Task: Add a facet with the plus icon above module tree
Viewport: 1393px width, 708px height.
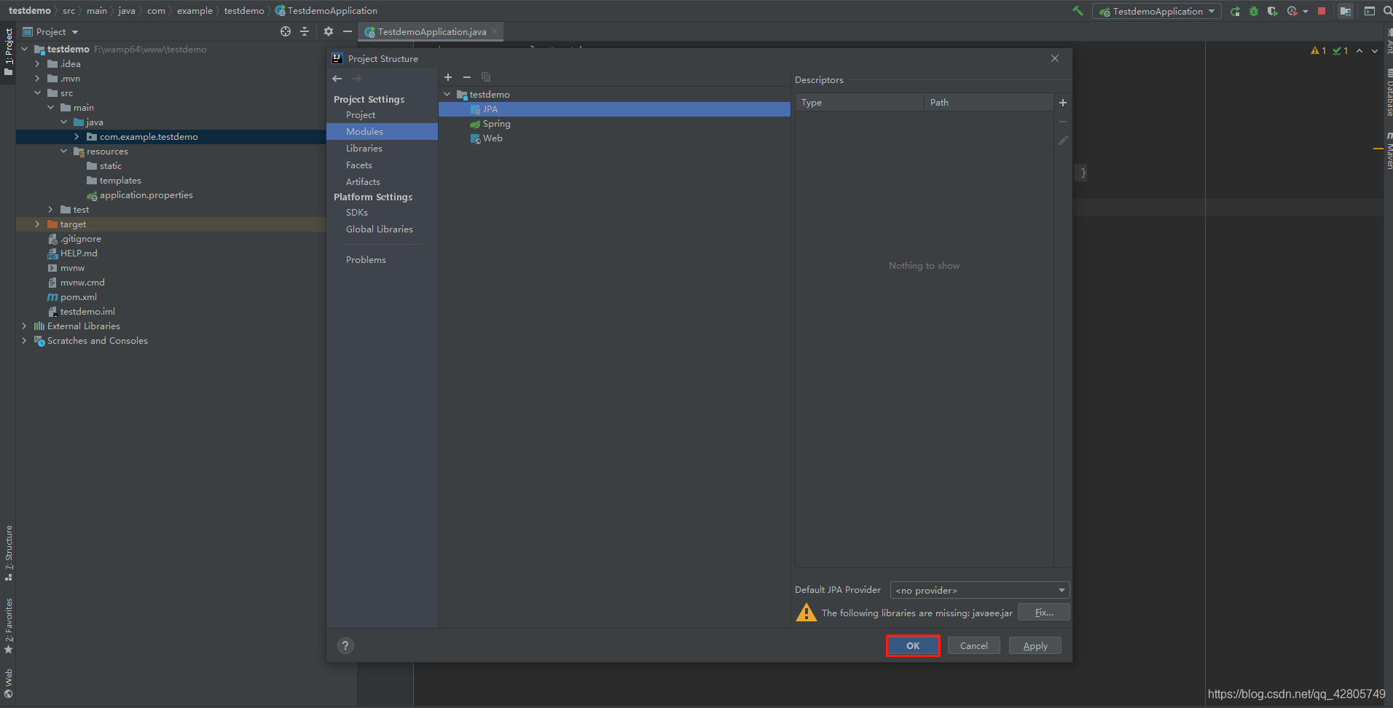Action: [448, 77]
